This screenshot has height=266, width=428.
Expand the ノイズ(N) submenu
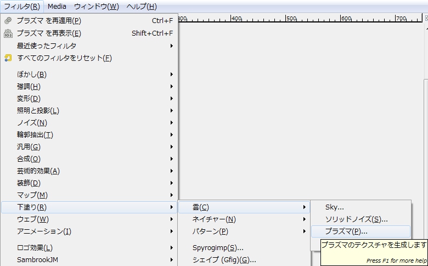pyautogui.click(x=89, y=122)
